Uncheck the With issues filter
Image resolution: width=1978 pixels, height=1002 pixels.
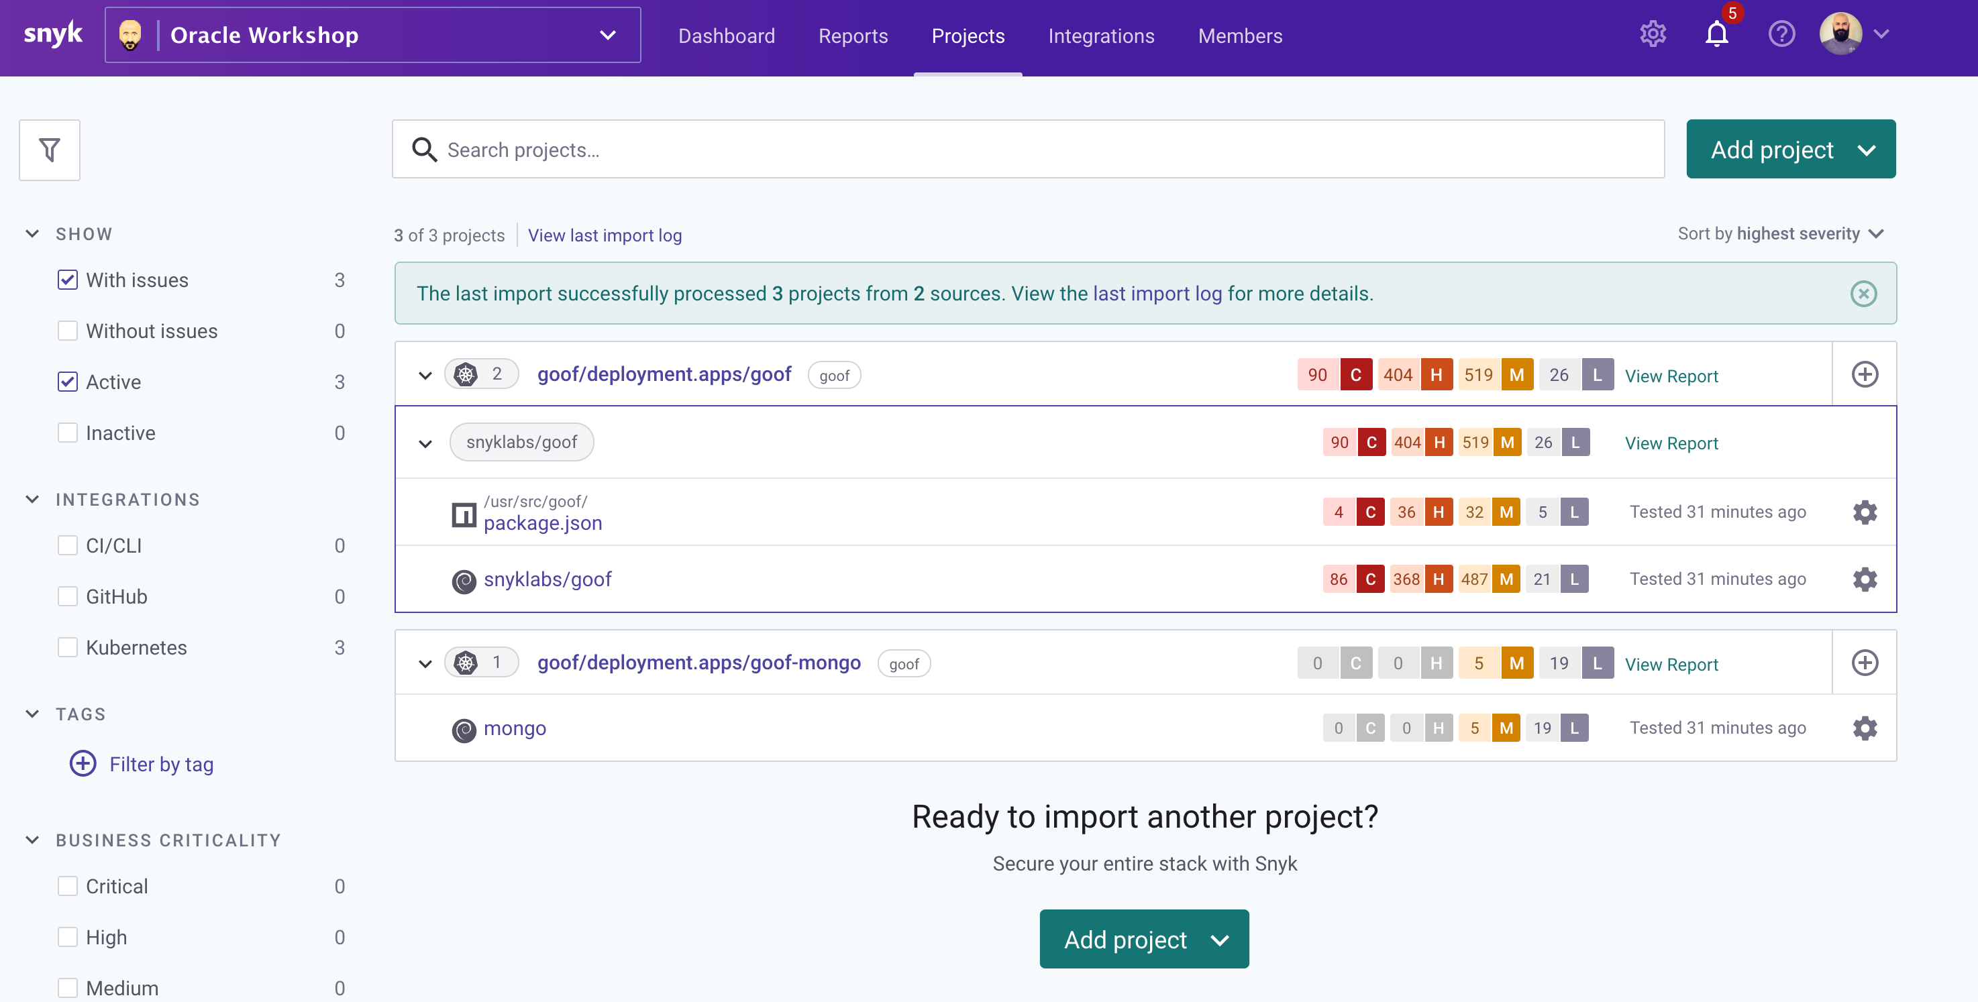pyautogui.click(x=68, y=280)
